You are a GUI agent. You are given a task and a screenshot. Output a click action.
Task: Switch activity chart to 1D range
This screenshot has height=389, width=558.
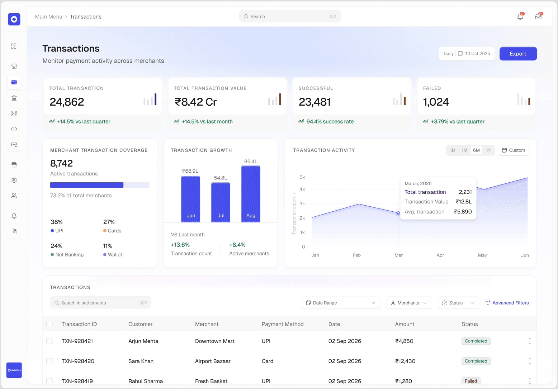(x=453, y=150)
